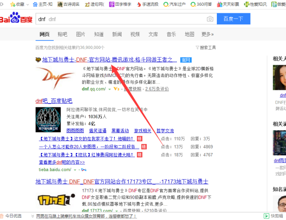286x220 pixels.
Task: Open the 性爱知识 bookmark
Action: (x=255, y=4)
